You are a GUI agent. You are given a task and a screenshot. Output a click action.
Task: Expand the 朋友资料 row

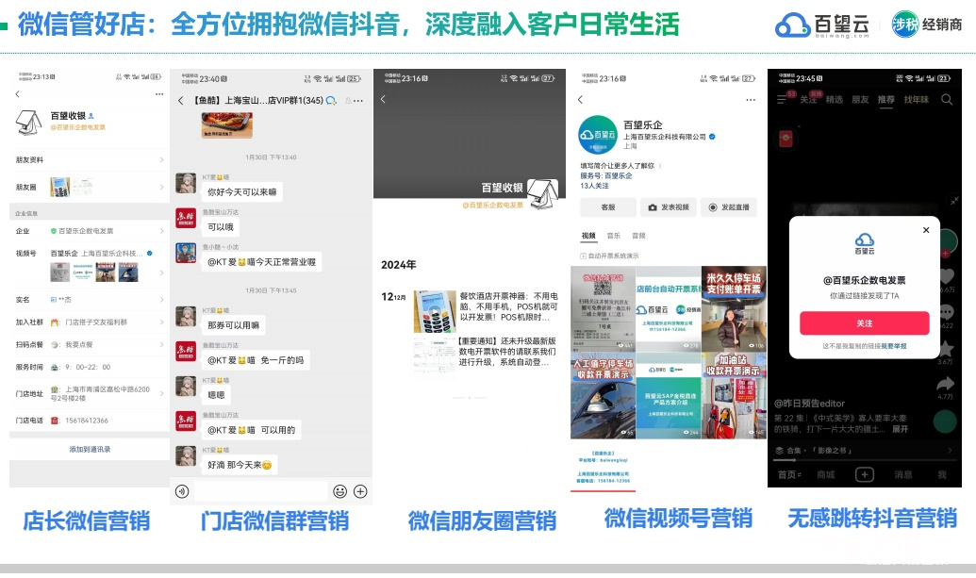pos(162,160)
